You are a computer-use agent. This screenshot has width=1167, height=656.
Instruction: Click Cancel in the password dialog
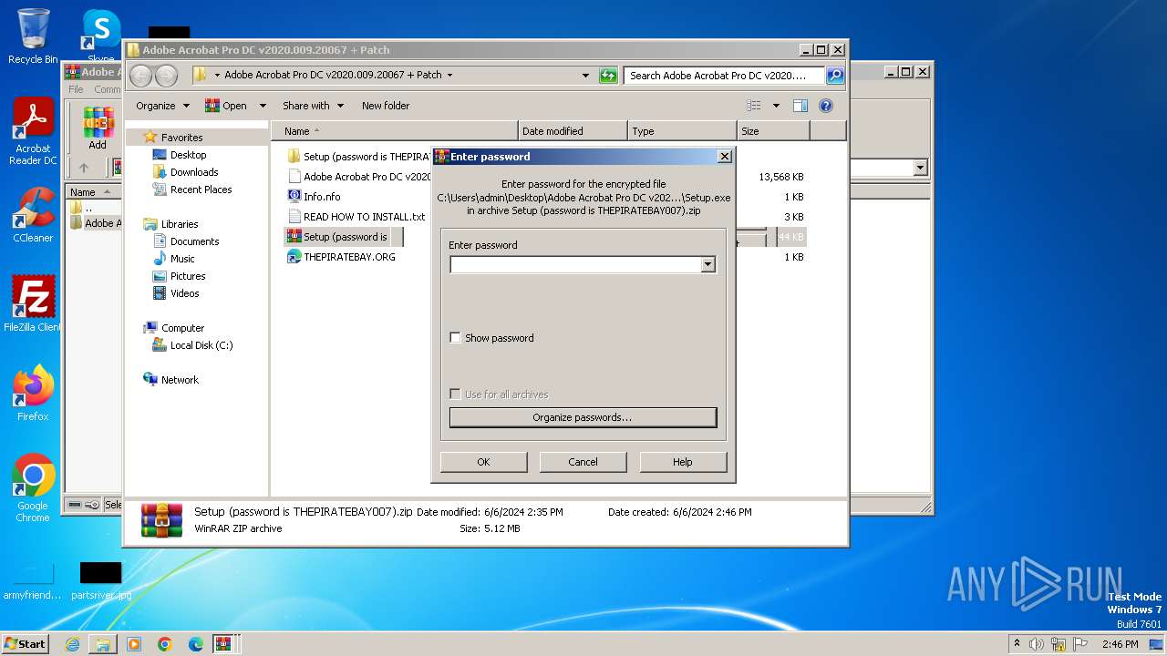pyautogui.click(x=583, y=462)
